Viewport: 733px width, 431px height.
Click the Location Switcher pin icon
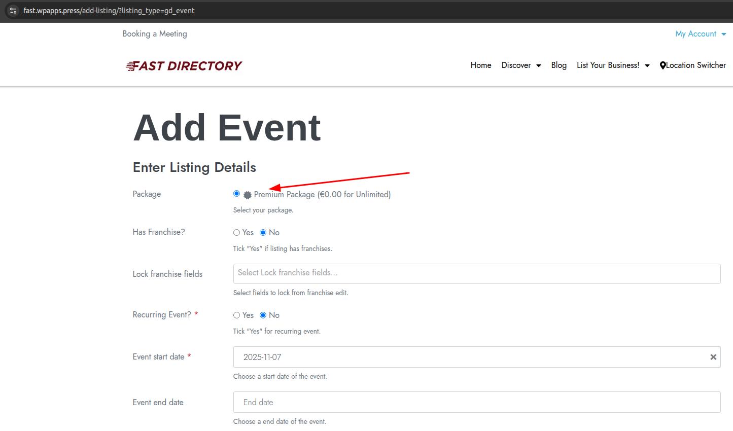[x=662, y=65]
